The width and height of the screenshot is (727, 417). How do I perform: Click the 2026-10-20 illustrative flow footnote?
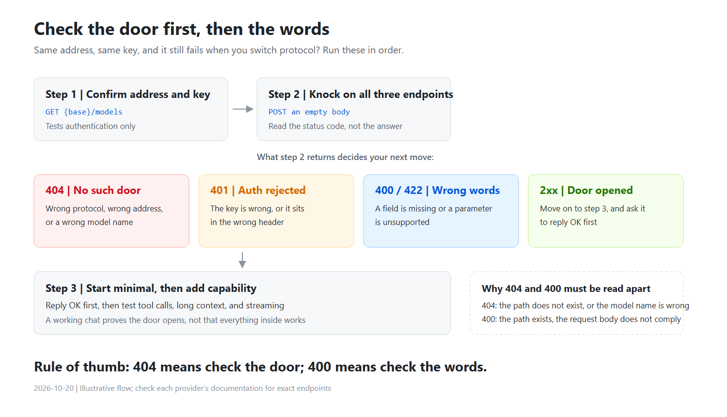pos(182,388)
